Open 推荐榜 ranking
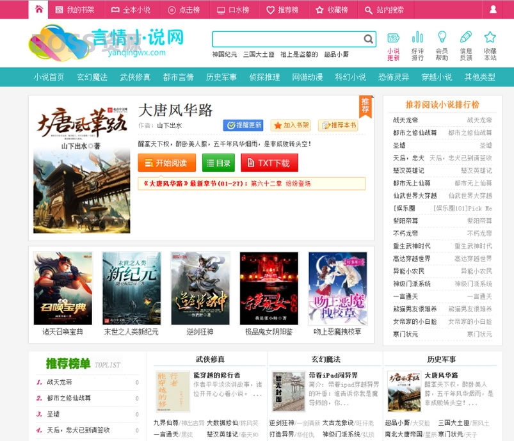This screenshot has height=441, width=514. [x=282, y=10]
